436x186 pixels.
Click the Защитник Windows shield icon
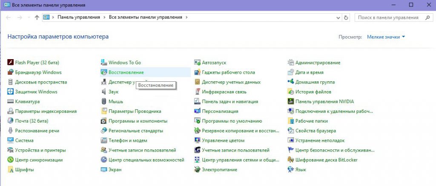tap(10, 92)
